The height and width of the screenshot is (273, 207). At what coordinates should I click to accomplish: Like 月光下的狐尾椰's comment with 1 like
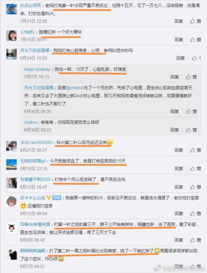196,58
